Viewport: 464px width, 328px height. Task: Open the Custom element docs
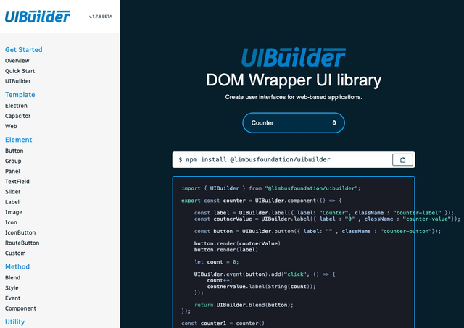[15, 253]
